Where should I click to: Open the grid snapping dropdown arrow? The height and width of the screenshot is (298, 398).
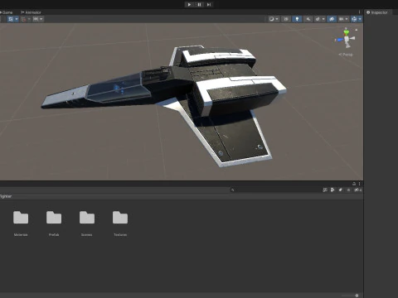tap(17, 19)
